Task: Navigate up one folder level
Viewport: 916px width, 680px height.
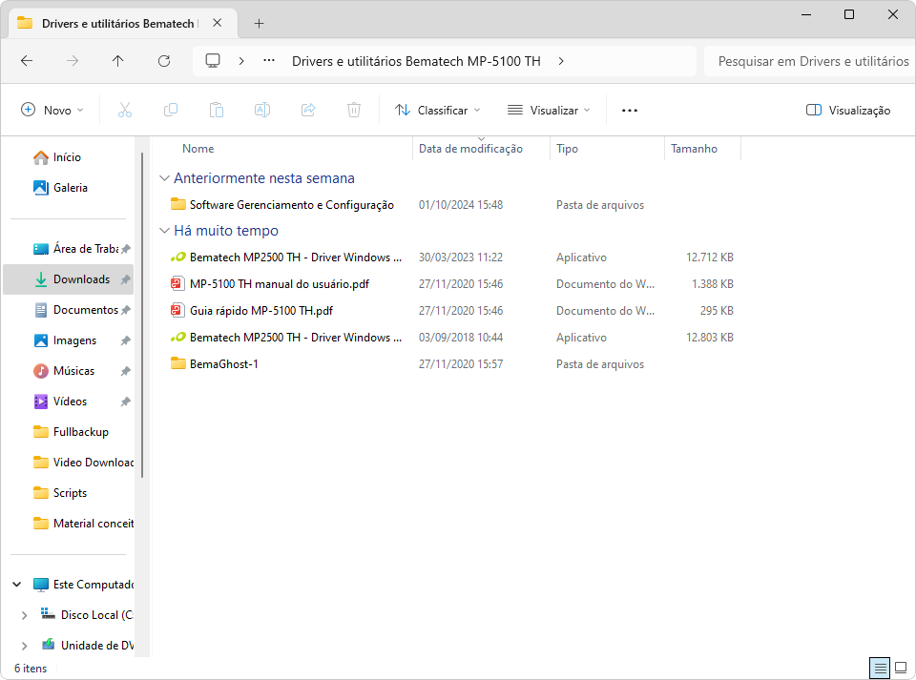Action: (x=118, y=61)
